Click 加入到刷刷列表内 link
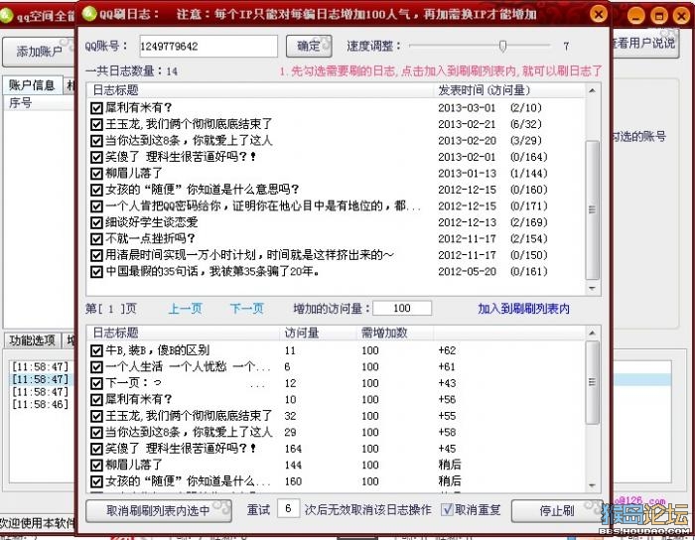This screenshot has width=695, height=540. pyautogui.click(x=523, y=309)
